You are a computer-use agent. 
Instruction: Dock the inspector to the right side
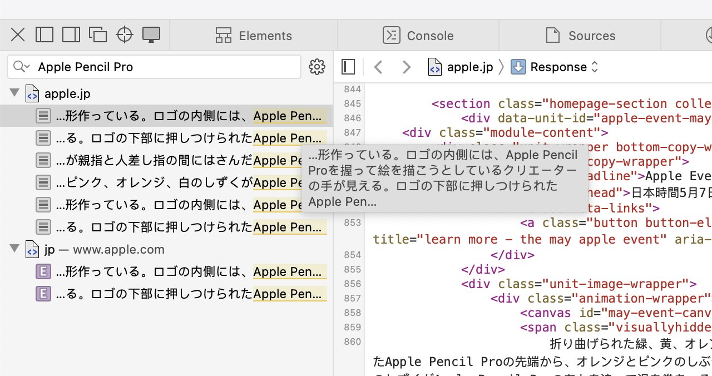pyautogui.click(x=71, y=34)
